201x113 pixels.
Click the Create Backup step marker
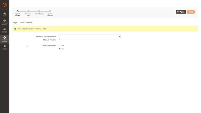pos(39,11)
